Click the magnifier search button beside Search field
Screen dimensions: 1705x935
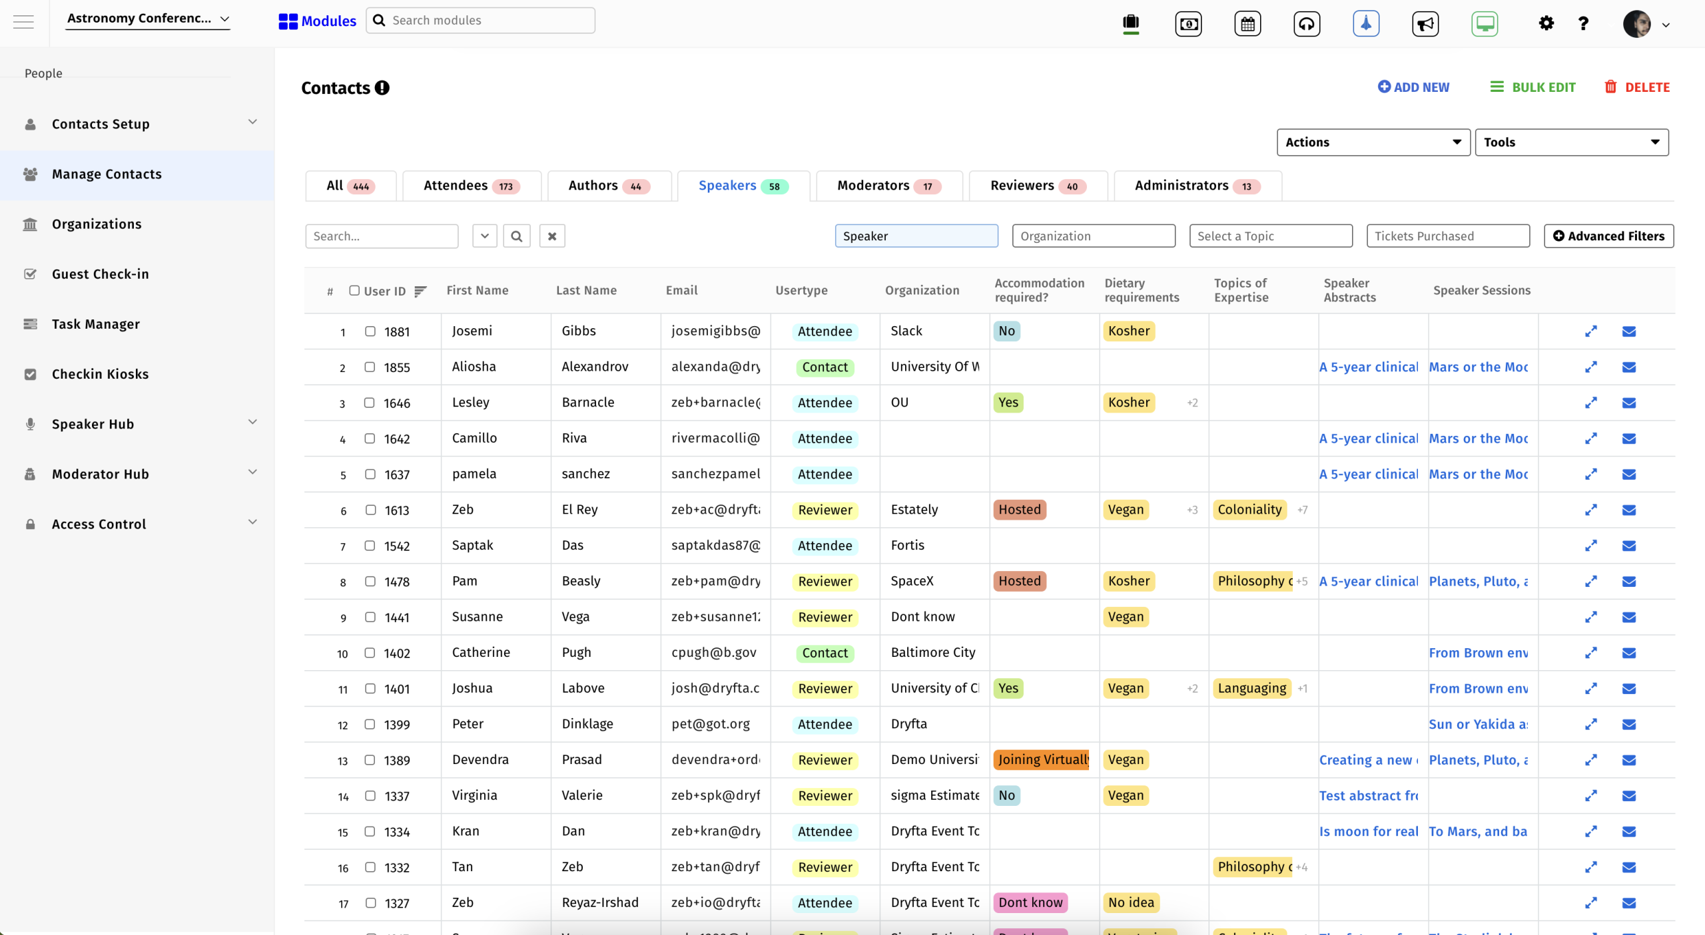point(516,236)
